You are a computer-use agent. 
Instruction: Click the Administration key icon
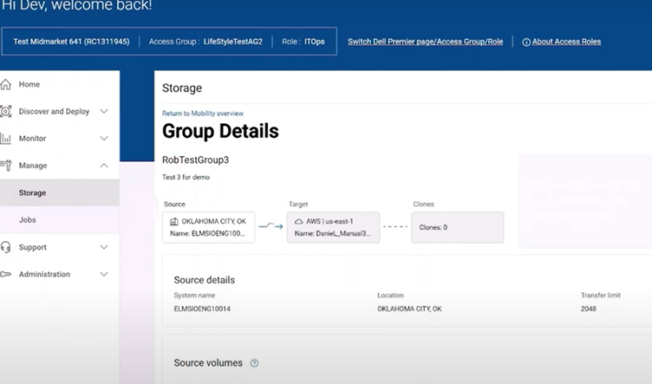(x=6, y=274)
